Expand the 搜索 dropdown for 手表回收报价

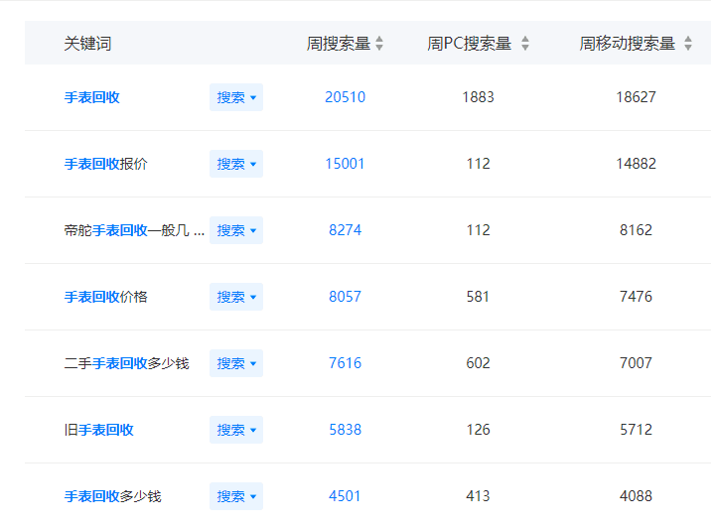(236, 164)
